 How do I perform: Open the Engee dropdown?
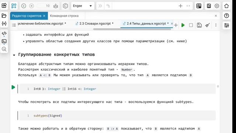click(83, 6)
